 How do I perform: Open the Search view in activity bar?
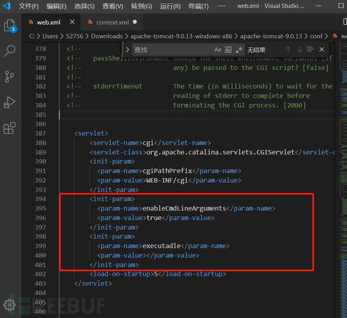coord(10,51)
